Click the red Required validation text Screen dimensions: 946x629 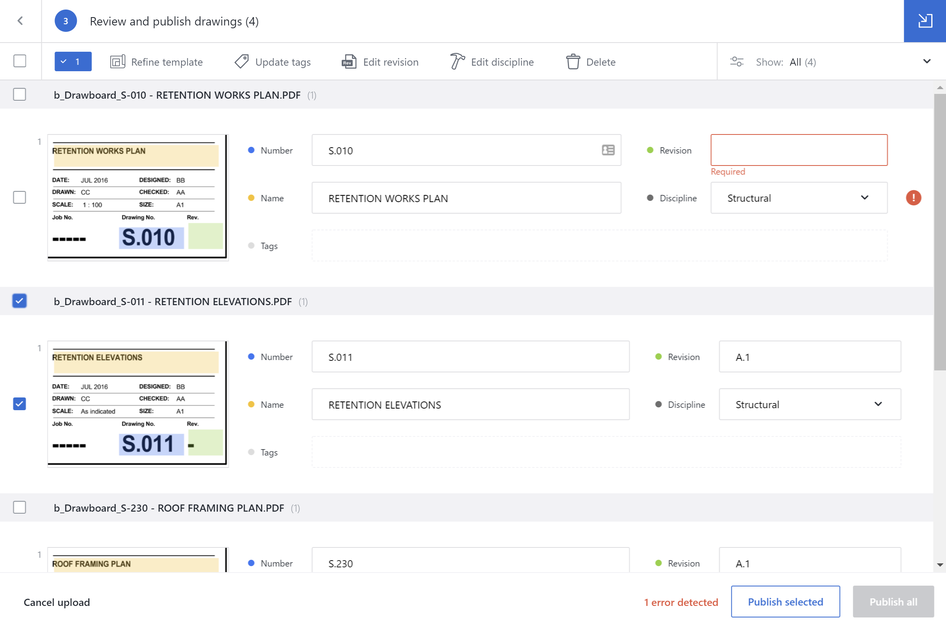(728, 172)
